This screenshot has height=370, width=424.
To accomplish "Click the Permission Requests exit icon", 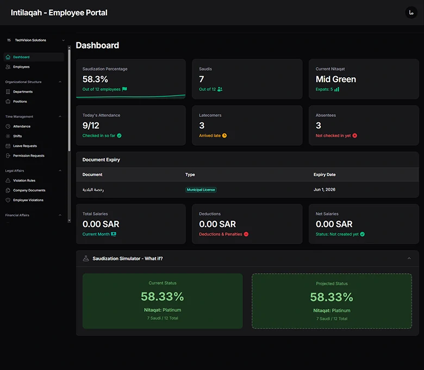I will click(x=8, y=156).
